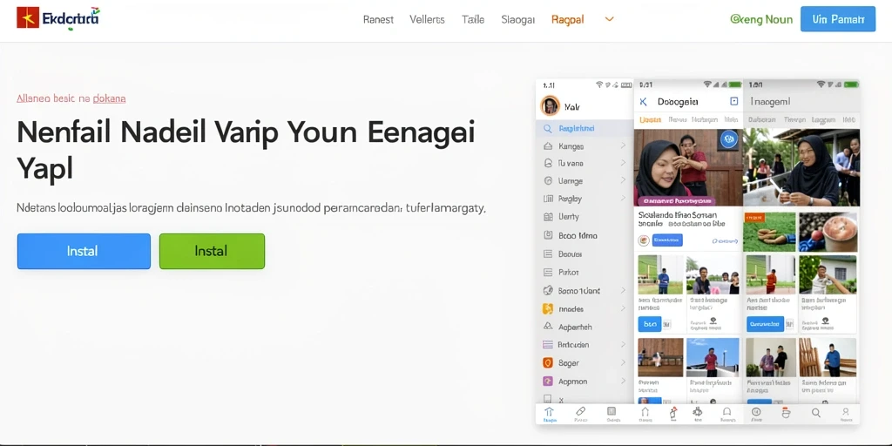The image size is (892, 446).
Task: Open the Slaogai menu item
Action: (517, 19)
